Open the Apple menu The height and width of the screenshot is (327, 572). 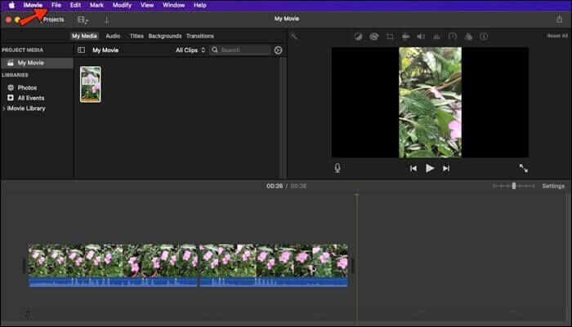pos(11,5)
